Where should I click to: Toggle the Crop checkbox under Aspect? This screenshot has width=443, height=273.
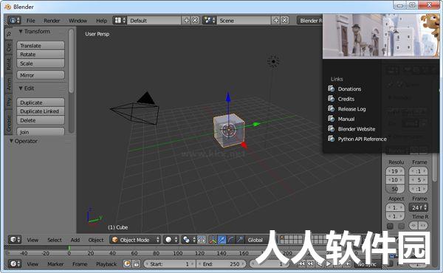tap(401, 226)
